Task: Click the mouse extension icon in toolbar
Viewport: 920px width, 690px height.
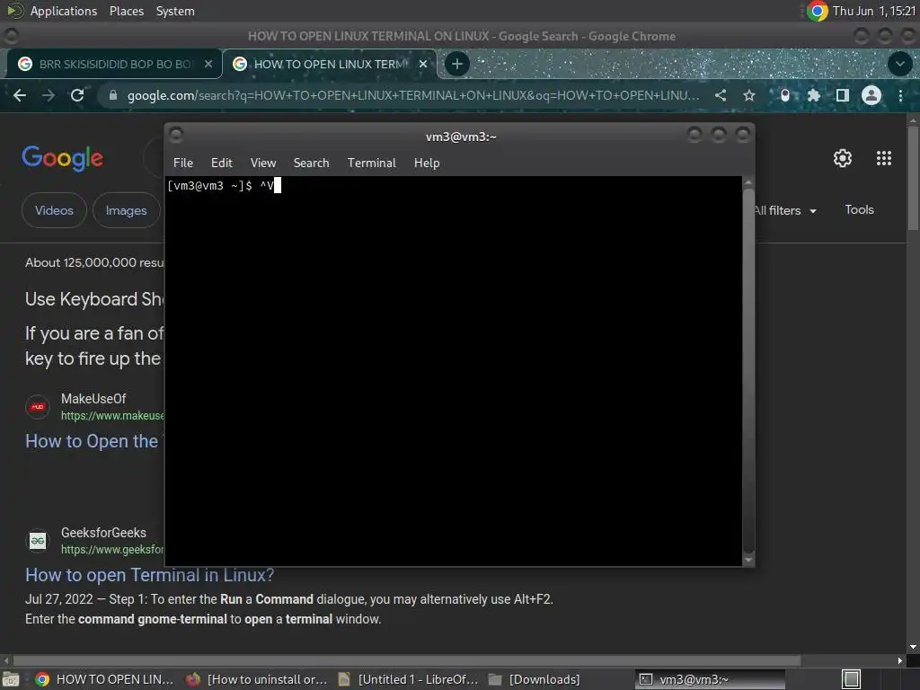Action: click(x=785, y=95)
